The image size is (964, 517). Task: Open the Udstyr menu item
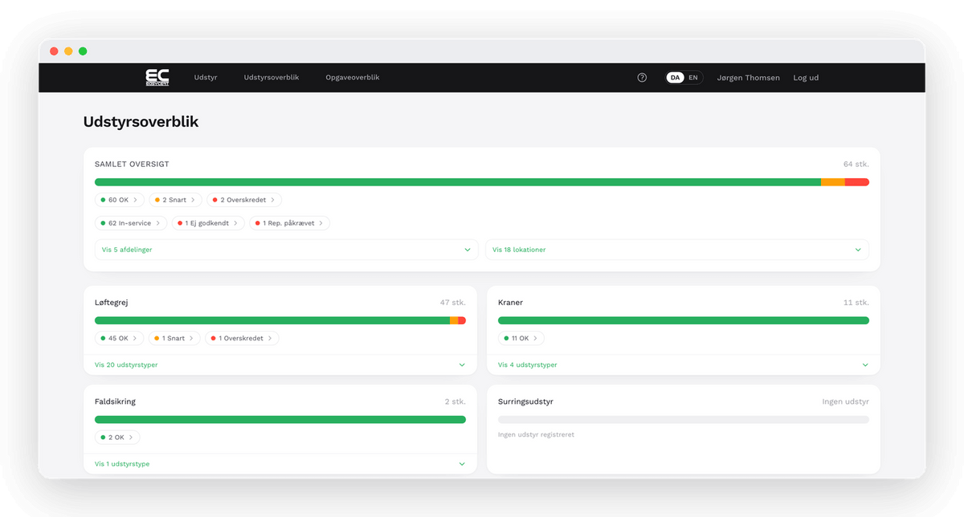[x=206, y=78]
